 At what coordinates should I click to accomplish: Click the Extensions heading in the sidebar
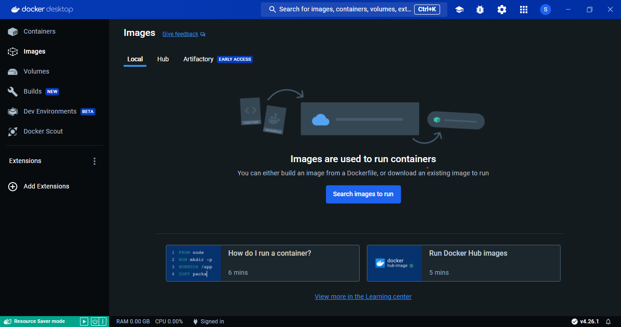point(25,161)
